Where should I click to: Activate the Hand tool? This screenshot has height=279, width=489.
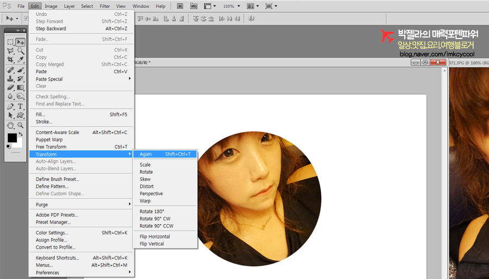[x=10, y=125]
